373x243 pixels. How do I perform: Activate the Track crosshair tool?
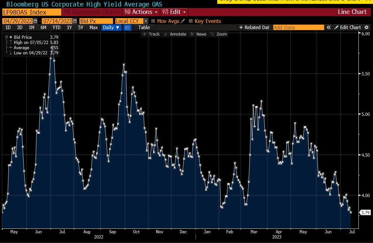[151, 34]
